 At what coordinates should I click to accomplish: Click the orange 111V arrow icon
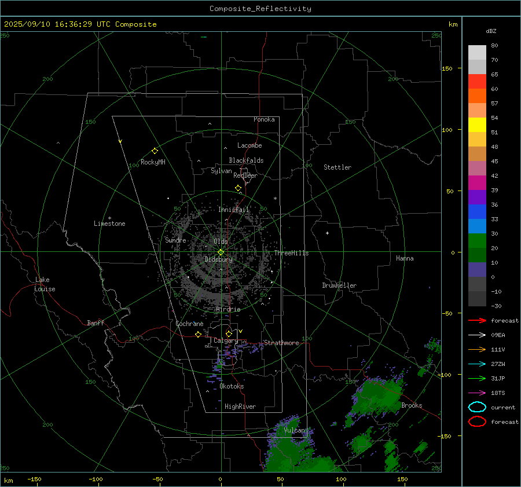pos(477,349)
